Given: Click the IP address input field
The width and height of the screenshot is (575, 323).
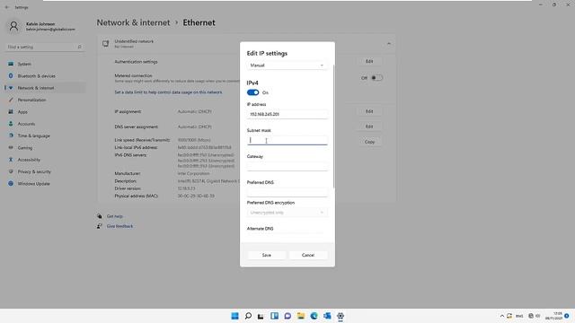Looking at the screenshot, I should pos(287,114).
